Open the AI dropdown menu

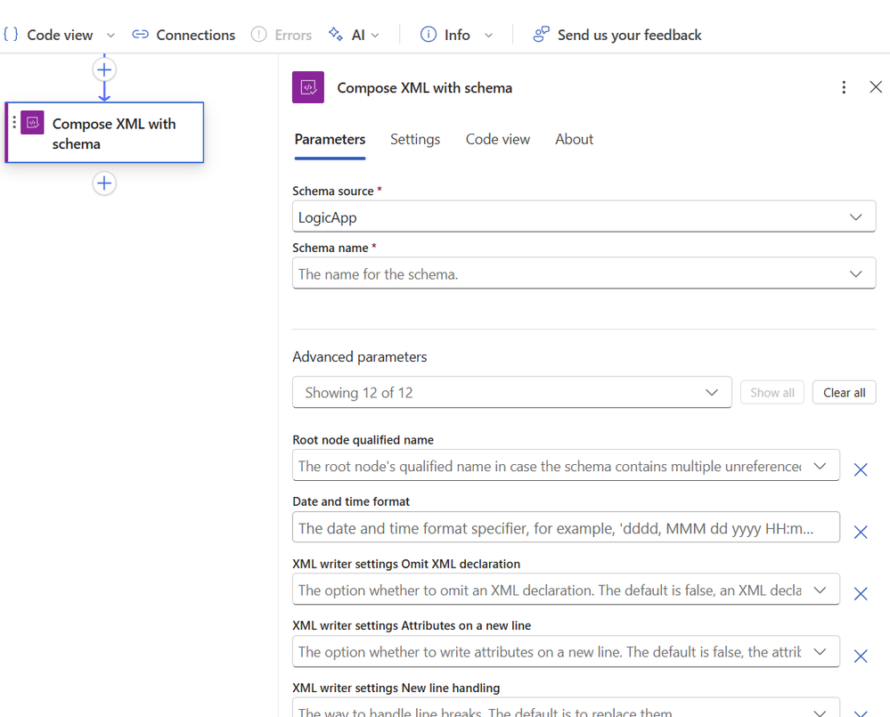point(354,35)
